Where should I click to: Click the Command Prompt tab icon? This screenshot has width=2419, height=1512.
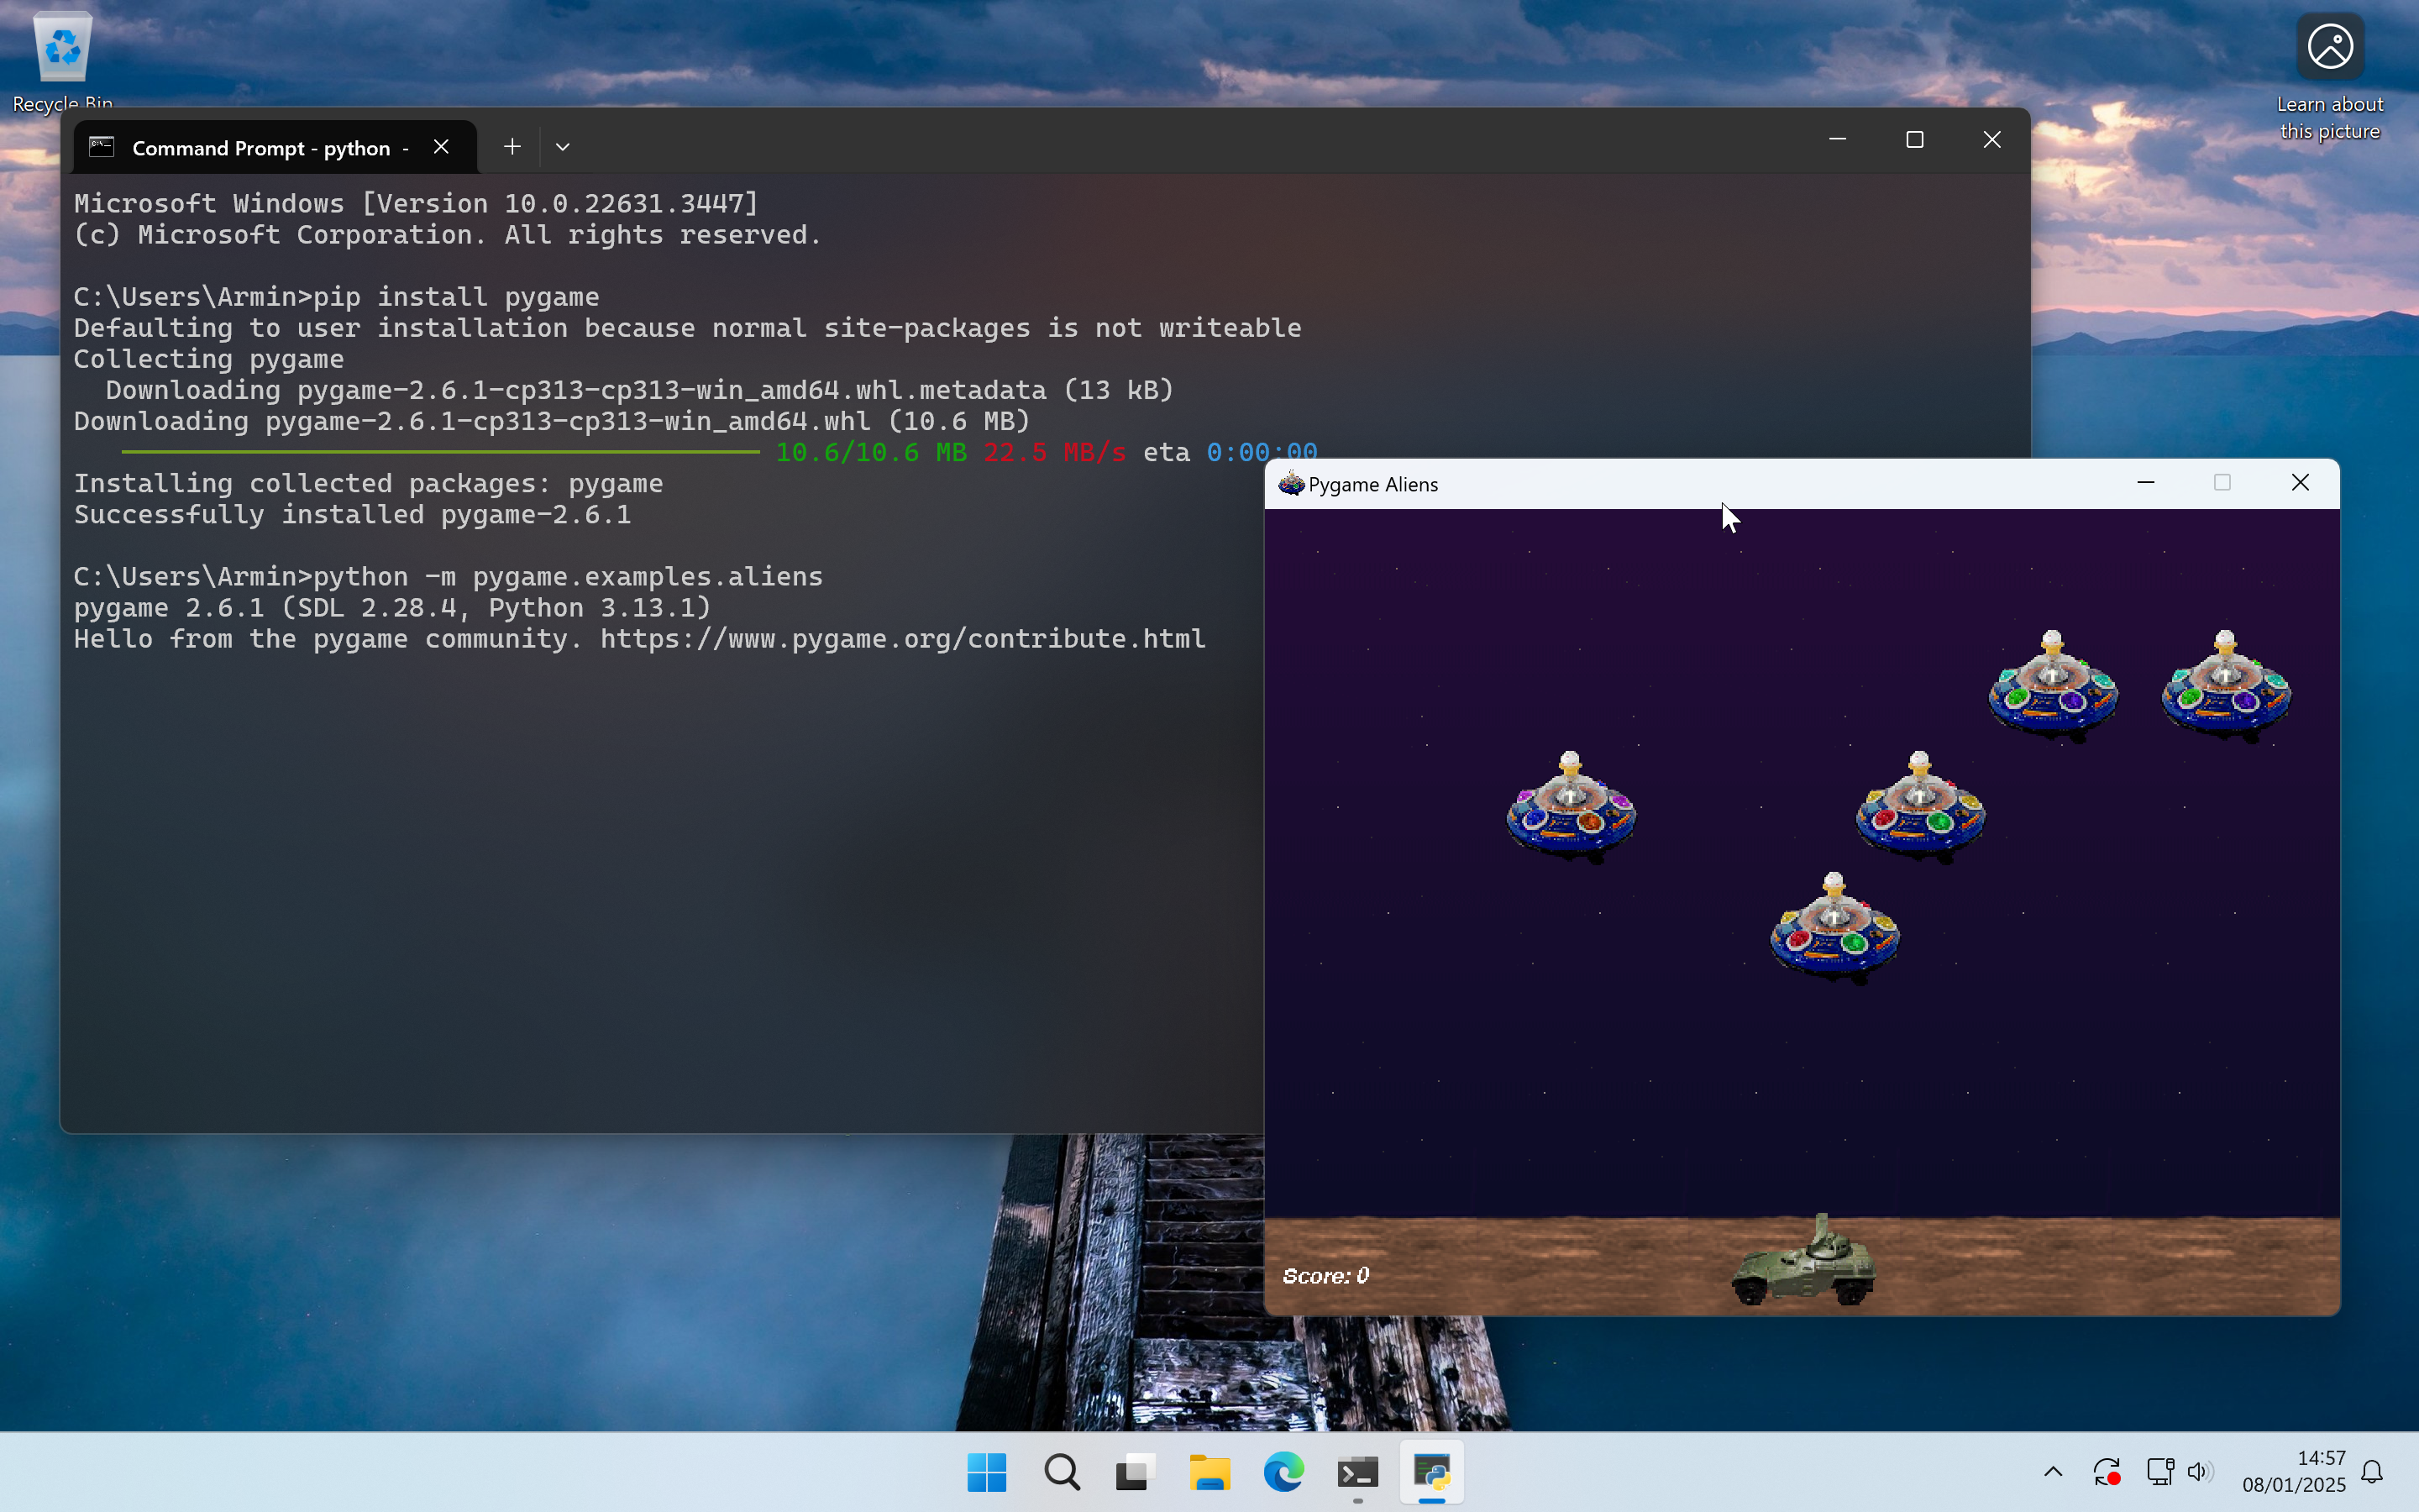pos(102,147)
